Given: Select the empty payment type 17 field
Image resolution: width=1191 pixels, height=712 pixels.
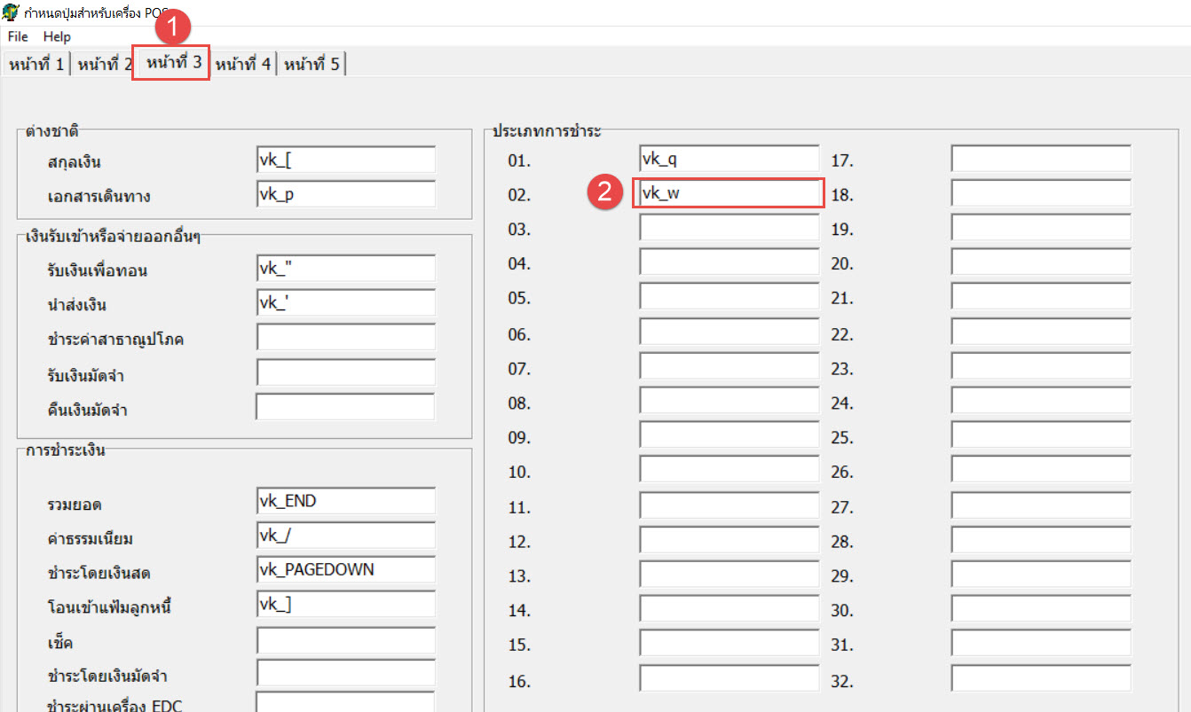Looking at the screenshot, I should [1040, 159].
